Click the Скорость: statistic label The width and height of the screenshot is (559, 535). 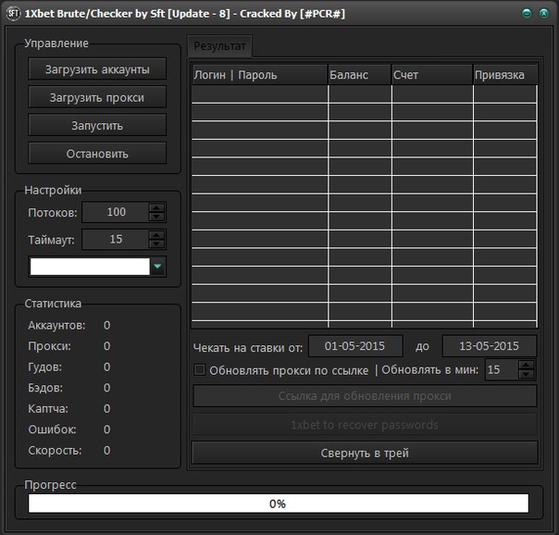pos(55,451)
